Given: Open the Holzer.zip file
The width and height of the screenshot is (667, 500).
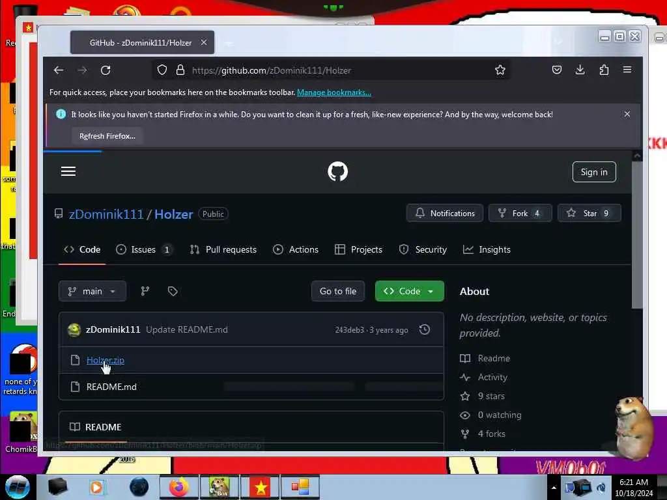Looking at the screenshot, I should (105, 360).
